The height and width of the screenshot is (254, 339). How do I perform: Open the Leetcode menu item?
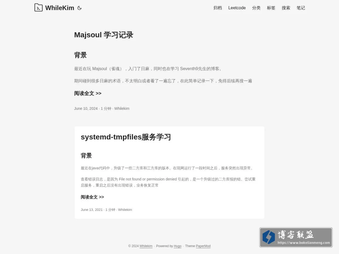coord(237,8)
